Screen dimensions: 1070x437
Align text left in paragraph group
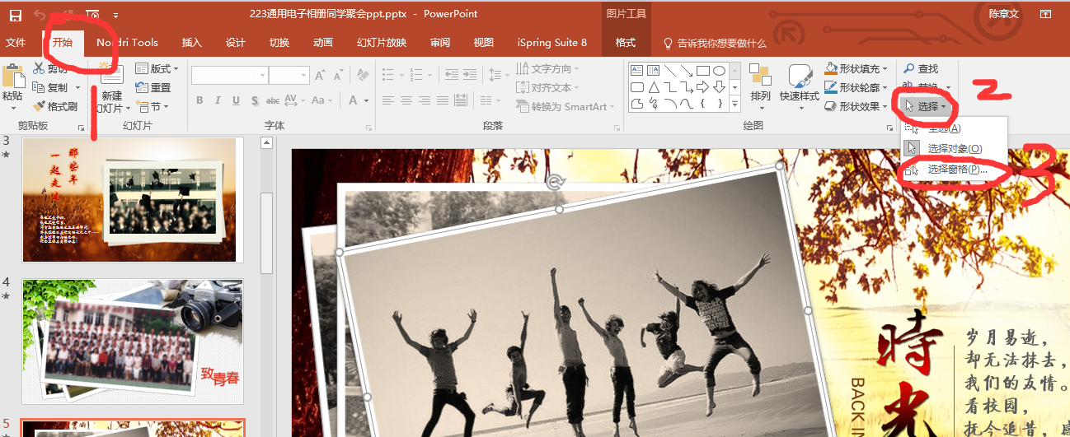pyautogui.click(x=388, y=100)
